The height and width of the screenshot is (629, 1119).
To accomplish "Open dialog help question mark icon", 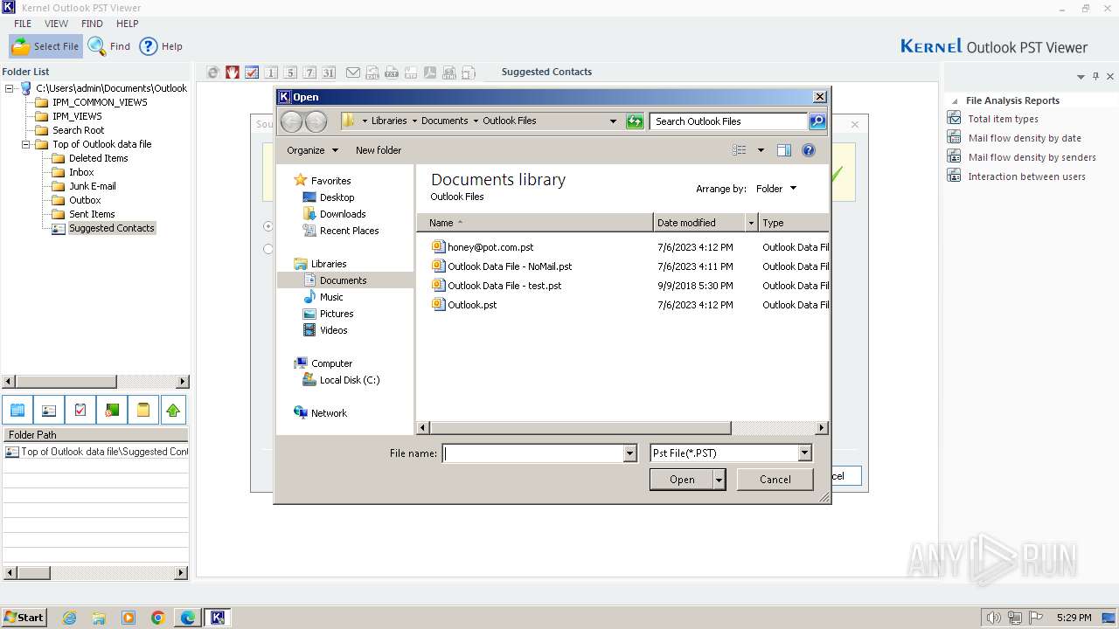I will [809, 150].
